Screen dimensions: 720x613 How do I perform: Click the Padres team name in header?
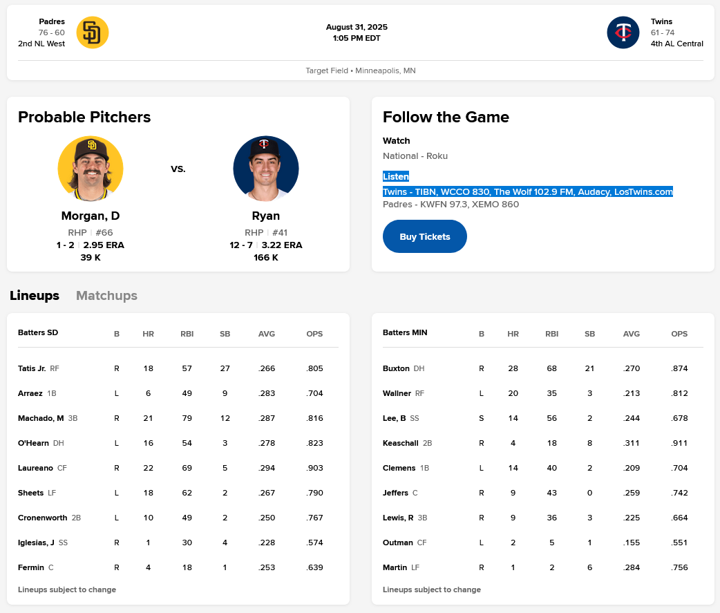(52, 21)
